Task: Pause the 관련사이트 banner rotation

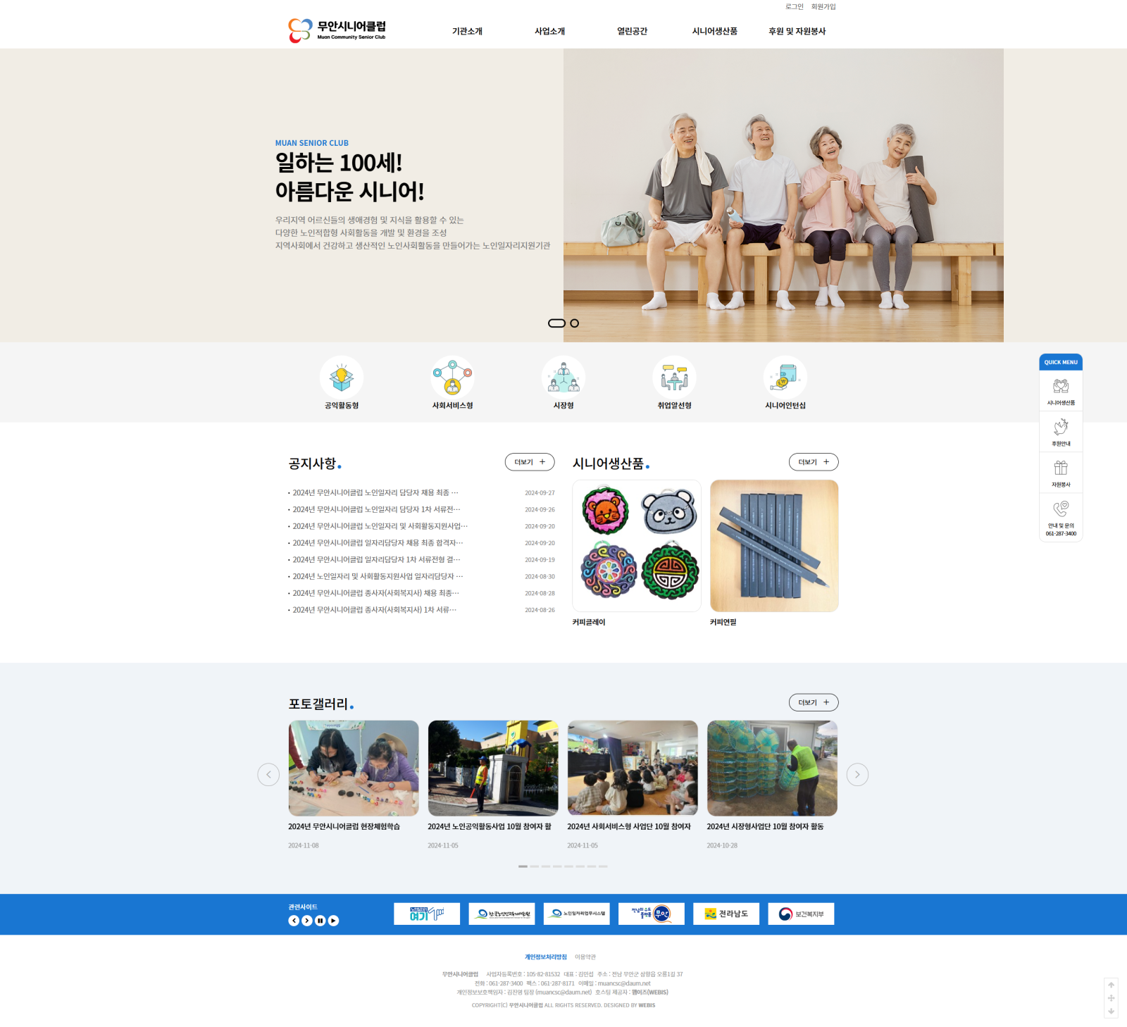Action: (320, 921)
